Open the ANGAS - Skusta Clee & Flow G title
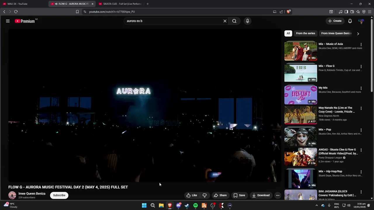 [338, 151]
